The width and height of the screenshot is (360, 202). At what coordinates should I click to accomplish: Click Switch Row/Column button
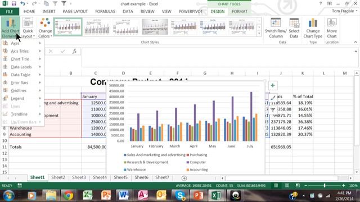tap(276, 28)
